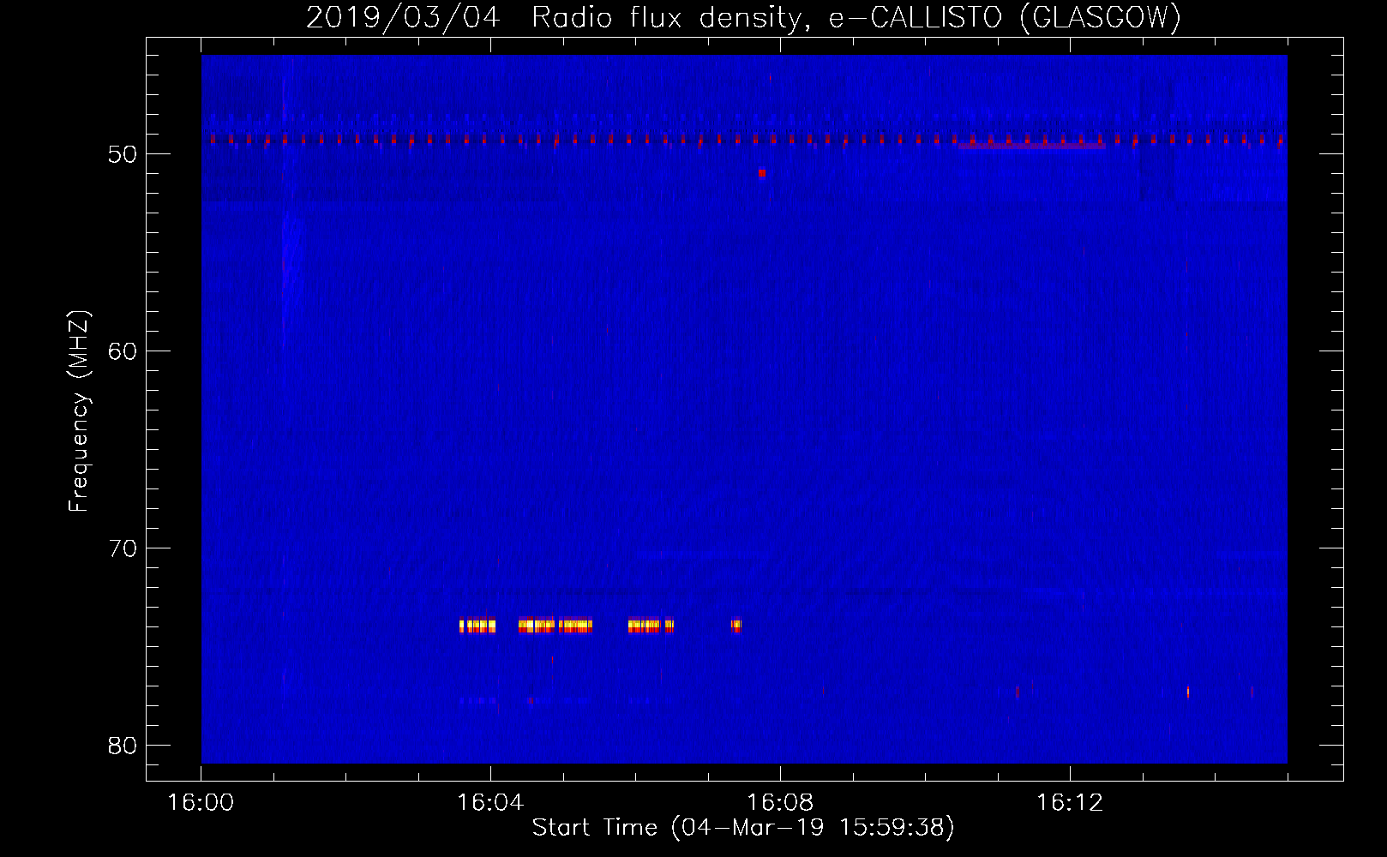1387x857 pixels.
Task: Click the 16:00 time tick label
Action: point(201,803)
